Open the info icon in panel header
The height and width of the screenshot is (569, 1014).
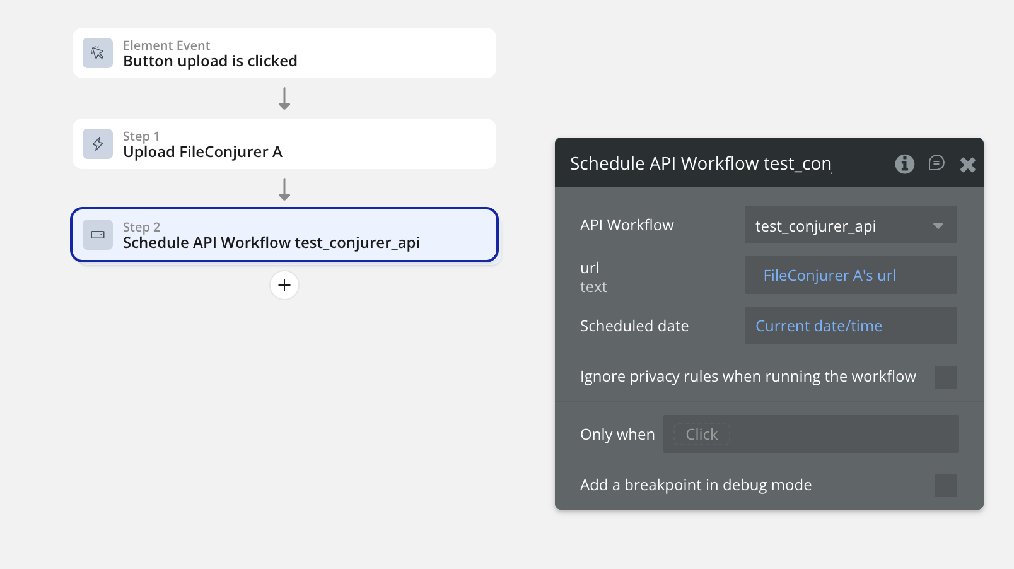tap(904, 164)
